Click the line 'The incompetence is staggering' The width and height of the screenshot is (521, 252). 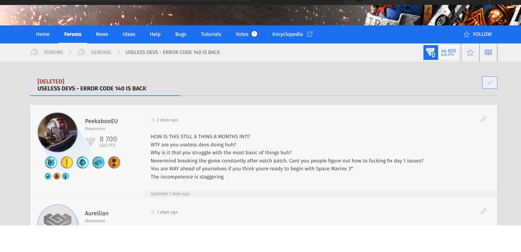coord(187,177)
